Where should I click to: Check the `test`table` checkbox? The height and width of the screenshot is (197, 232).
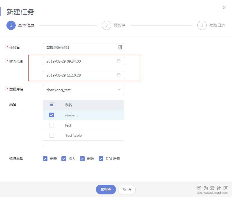coord(52,135)
